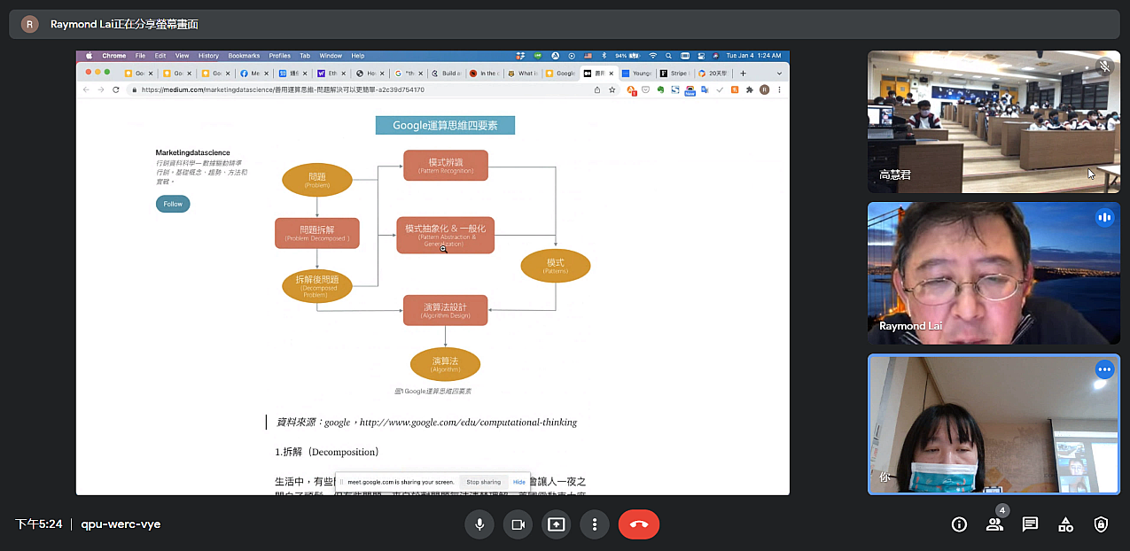
Task: Mute the microphone in call controls
Action: tap(479, 524)
